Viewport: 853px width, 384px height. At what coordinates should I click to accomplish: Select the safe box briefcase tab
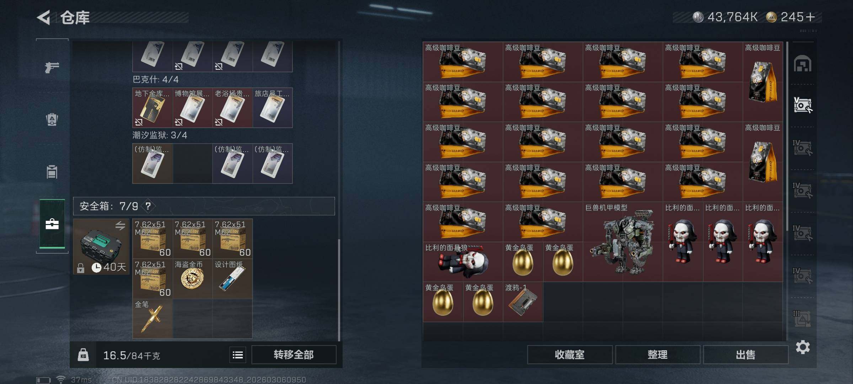click(52, 224)
